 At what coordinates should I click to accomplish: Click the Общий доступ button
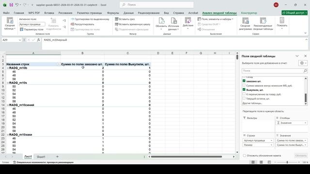coord(294,13)
